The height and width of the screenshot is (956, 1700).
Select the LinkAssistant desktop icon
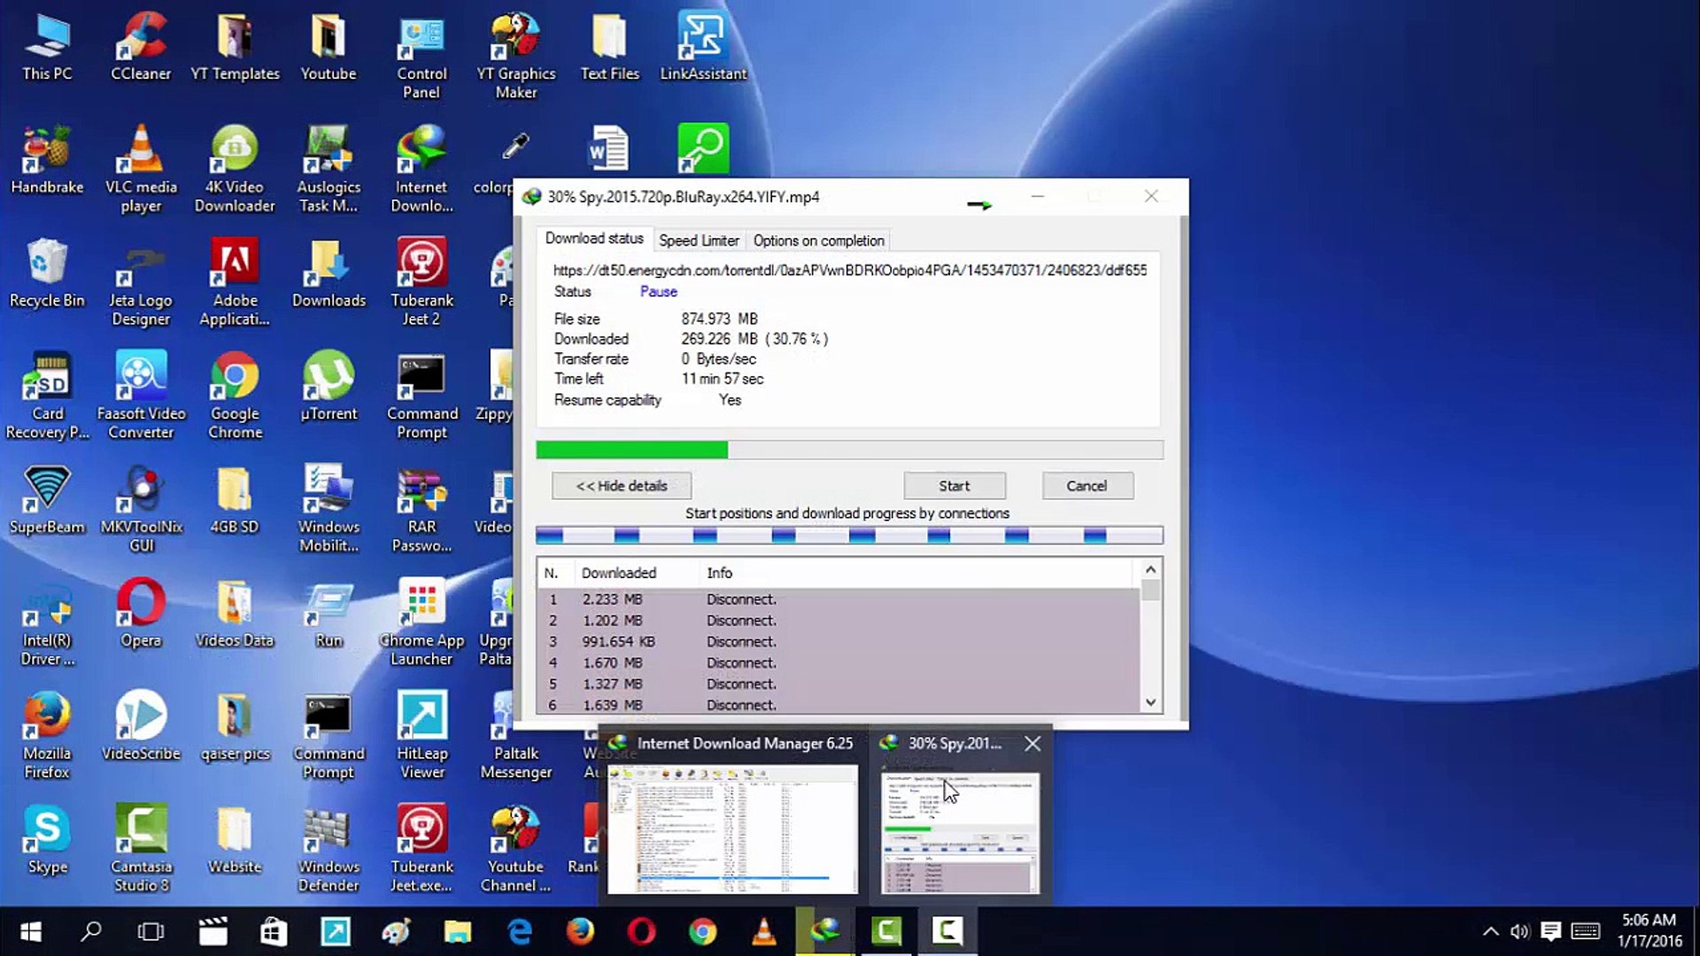[x=703, y=46]
